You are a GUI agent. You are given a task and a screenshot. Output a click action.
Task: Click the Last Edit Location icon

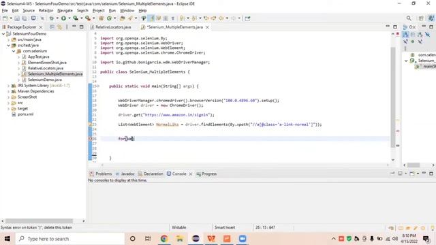pos(206,18)
